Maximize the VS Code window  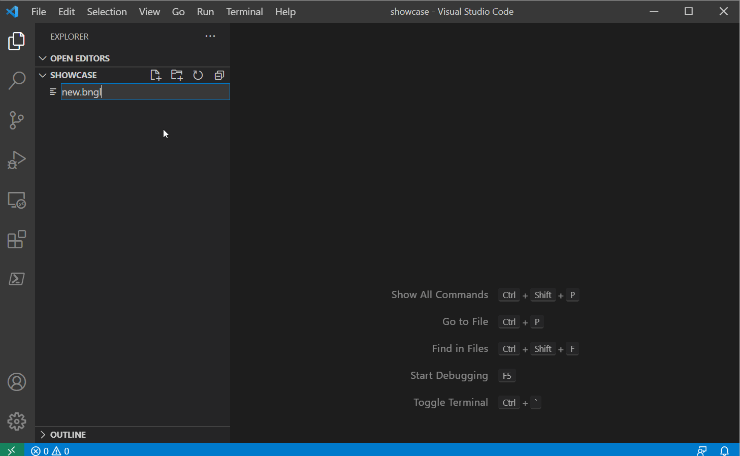coord(689,11)
